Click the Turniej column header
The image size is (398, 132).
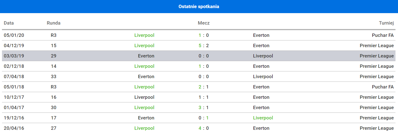(x=386, y=23)
